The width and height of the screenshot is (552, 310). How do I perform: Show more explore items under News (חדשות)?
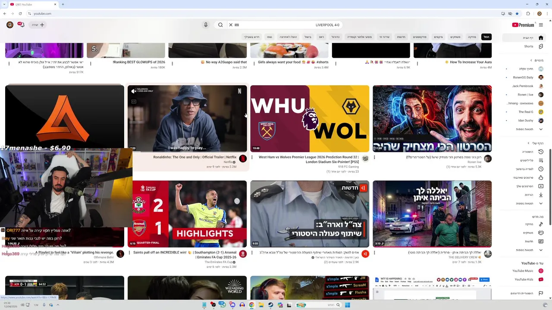(x=524, y=250)
